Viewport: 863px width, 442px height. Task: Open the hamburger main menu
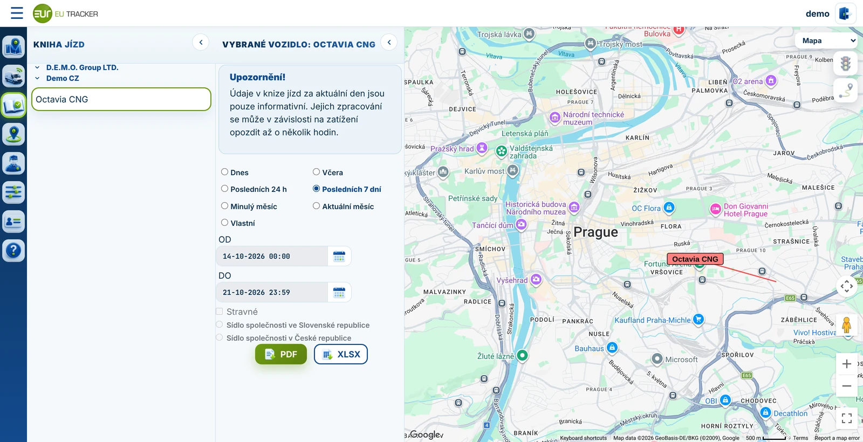click(x=17, y=13)
